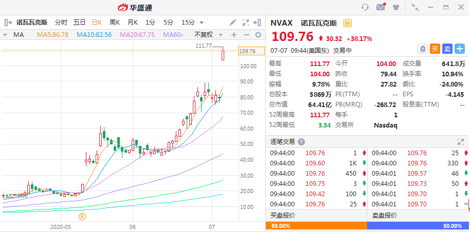Screen dimensions: 470x232
Task: Click trade row 109.60 with 1K volume
Action: click(316, 163)
